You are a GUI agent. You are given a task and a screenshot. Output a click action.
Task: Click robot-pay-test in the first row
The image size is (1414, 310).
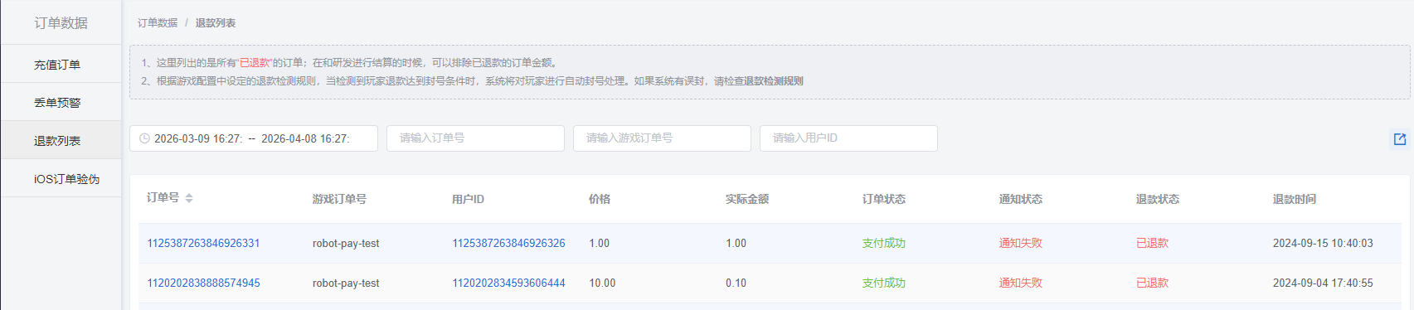click(x=346, y=243)
